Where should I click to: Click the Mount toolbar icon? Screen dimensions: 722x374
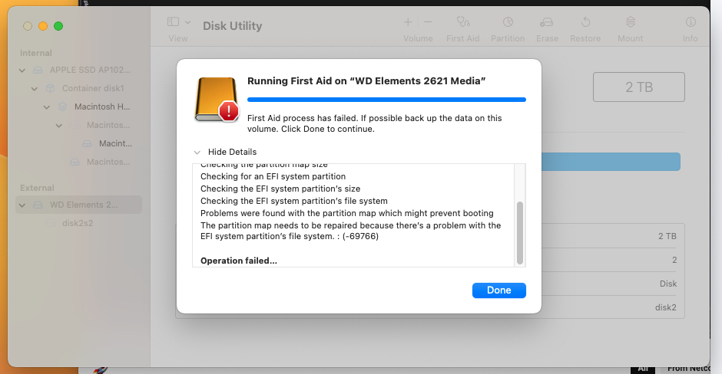click(x=631, y=23)
